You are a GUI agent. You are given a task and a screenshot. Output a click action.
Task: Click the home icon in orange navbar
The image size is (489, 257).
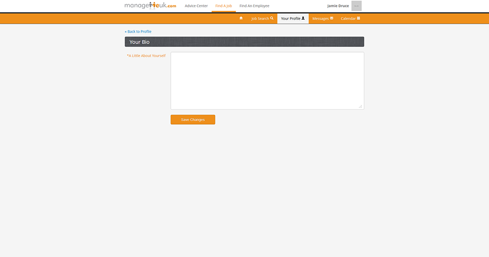click(x=241, y=19)
